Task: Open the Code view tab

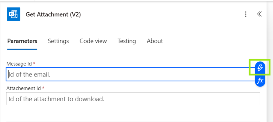Action: click(x=93, y=41)
